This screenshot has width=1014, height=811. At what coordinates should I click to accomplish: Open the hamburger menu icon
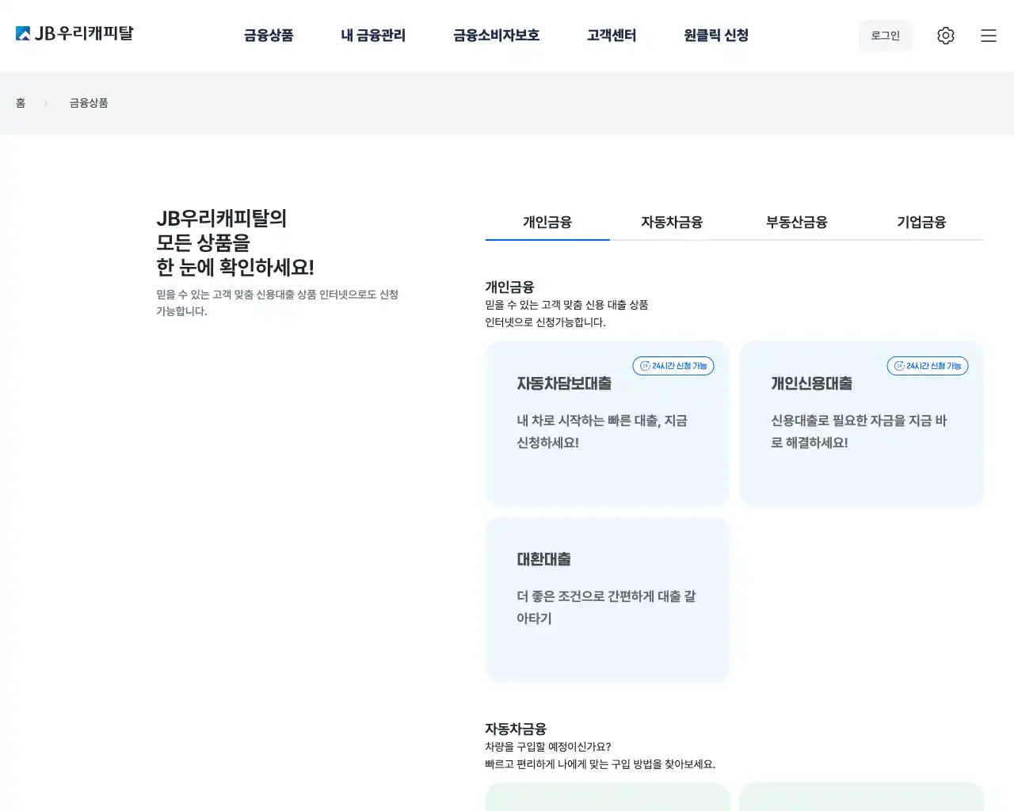pos(989,36)
